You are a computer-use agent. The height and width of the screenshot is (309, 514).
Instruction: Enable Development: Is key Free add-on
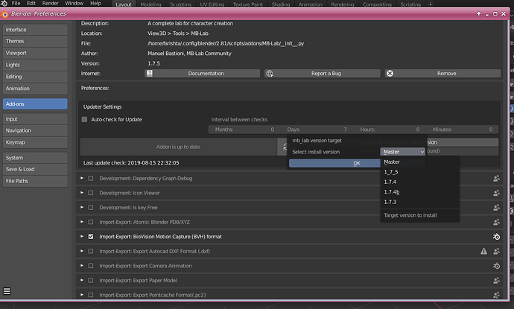[x=91, y=208]
